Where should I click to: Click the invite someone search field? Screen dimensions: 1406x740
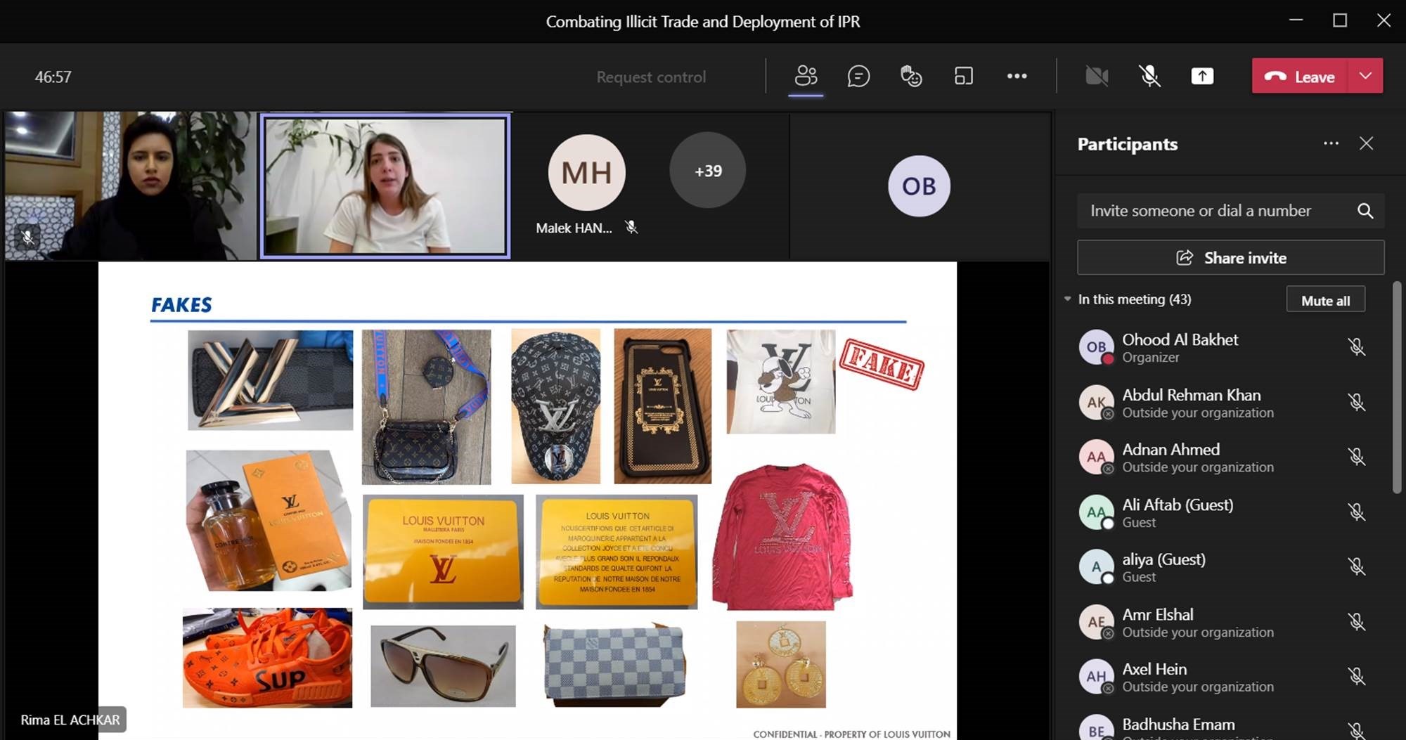coord(1230,211)
